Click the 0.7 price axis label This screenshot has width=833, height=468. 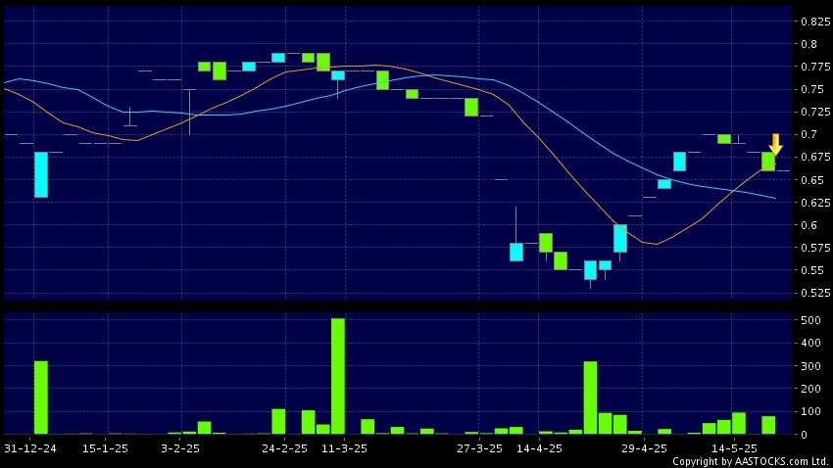(809, 135)
